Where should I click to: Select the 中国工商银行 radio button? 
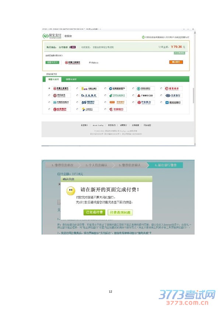pyautogui.click(x=49, y=89)
